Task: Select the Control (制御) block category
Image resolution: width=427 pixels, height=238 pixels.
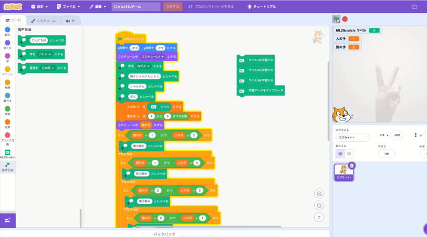Action: tap(7, 84)
